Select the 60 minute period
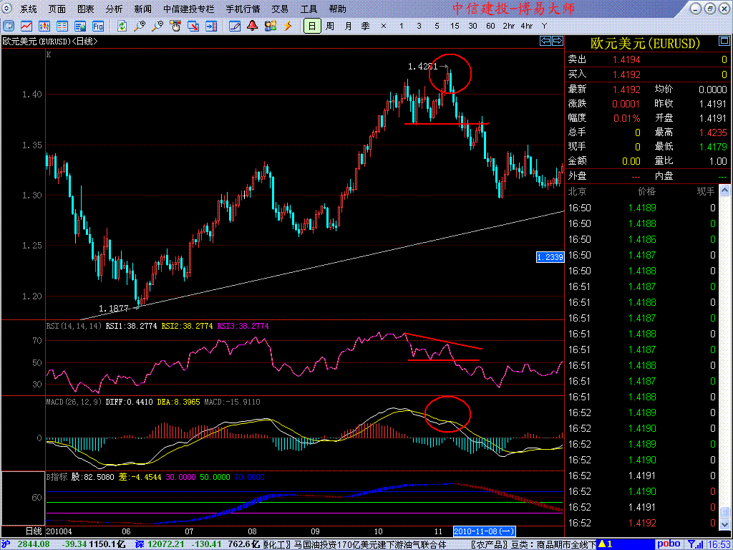733x550 pixels. point(490,26)
